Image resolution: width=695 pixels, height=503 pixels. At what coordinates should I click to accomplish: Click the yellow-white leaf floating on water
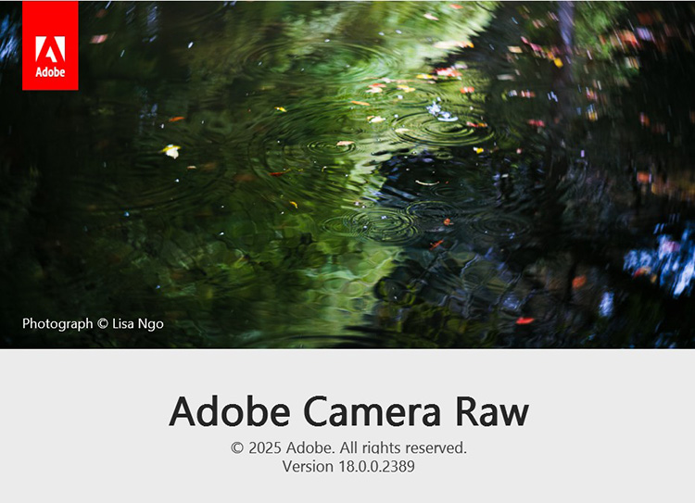(171, 151)
